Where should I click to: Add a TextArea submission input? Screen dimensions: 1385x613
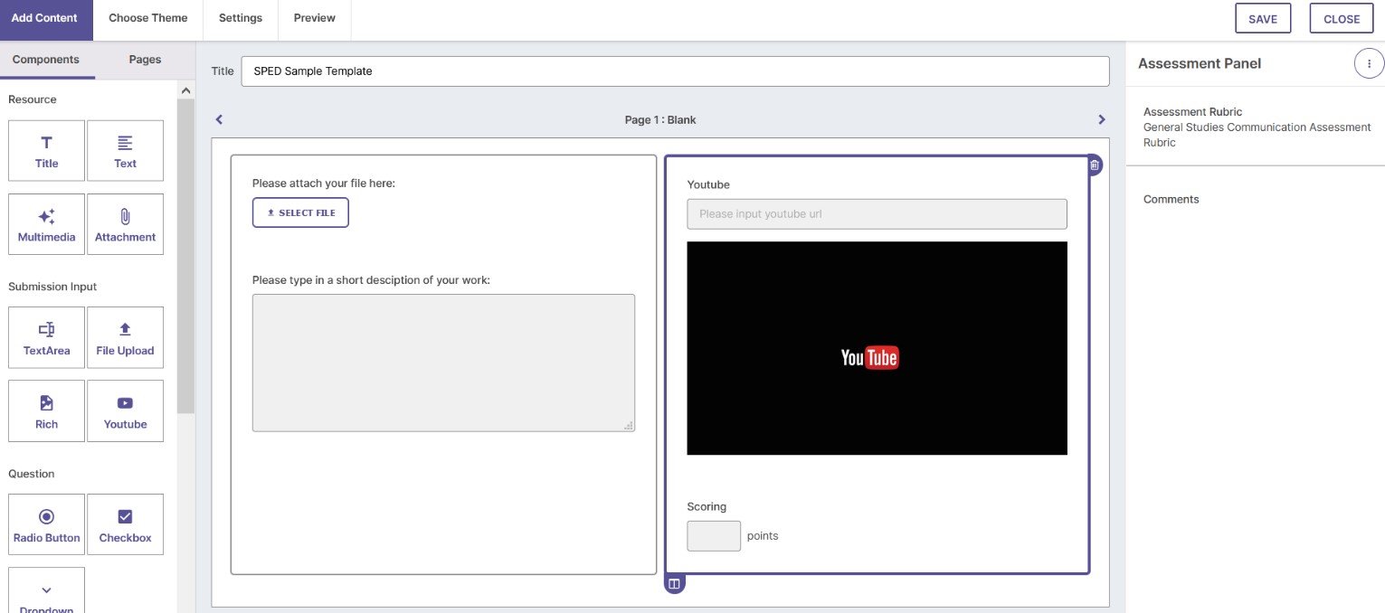(46, 337)
